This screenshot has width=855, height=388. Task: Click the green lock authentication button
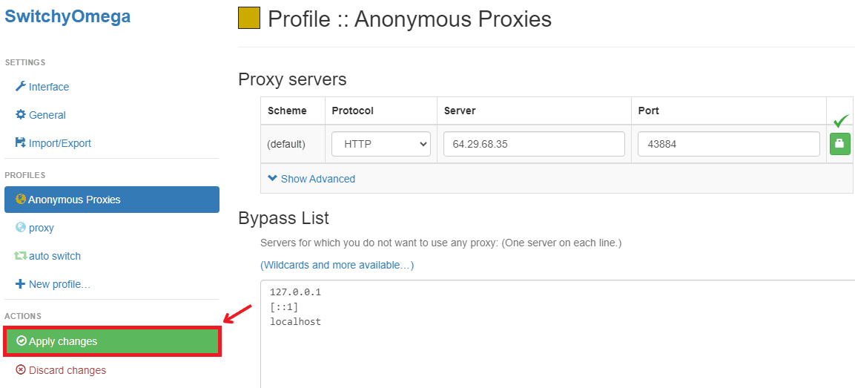click(839, 144)
